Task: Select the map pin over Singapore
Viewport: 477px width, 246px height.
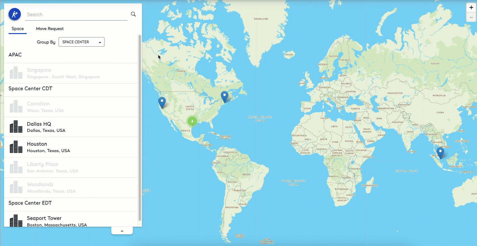Action: (x=441, y=152)
